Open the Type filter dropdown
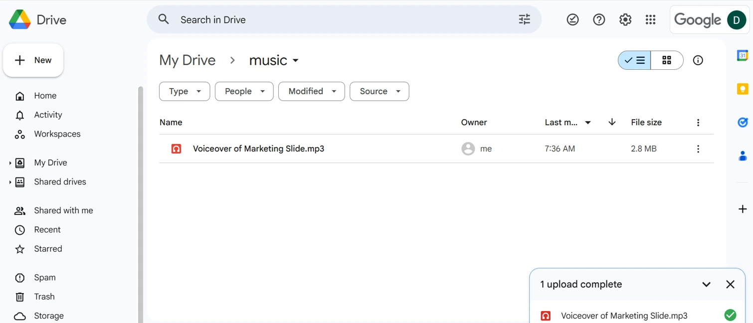 [x=185, y=91]
